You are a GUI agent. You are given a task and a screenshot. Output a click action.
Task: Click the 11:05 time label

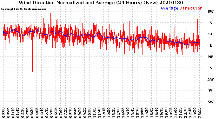[94, 113]
